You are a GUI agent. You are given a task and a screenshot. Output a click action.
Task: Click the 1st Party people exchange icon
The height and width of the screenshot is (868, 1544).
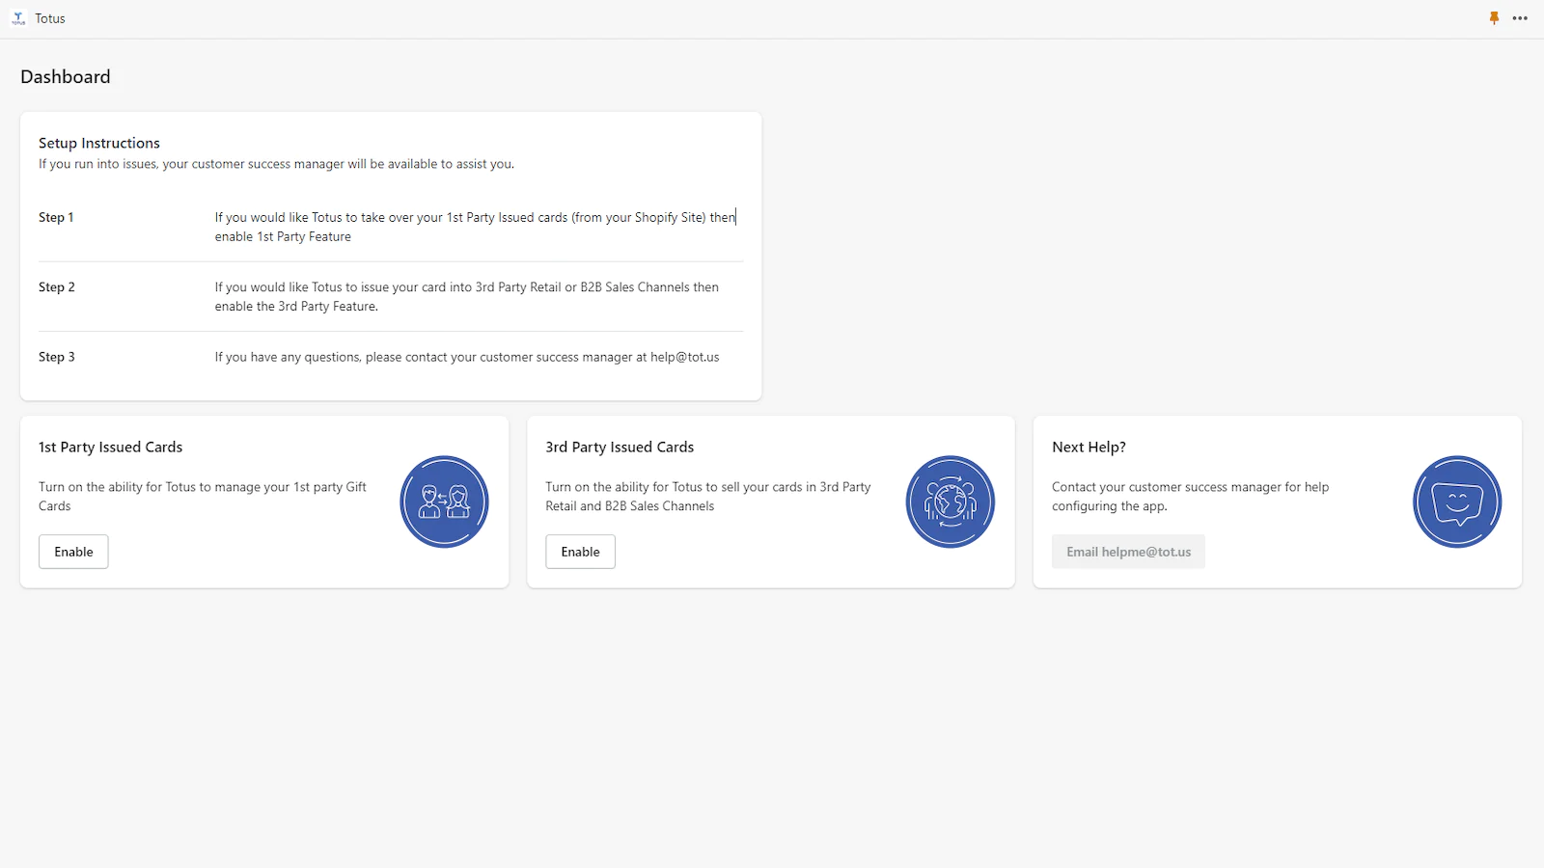(444, 502)
